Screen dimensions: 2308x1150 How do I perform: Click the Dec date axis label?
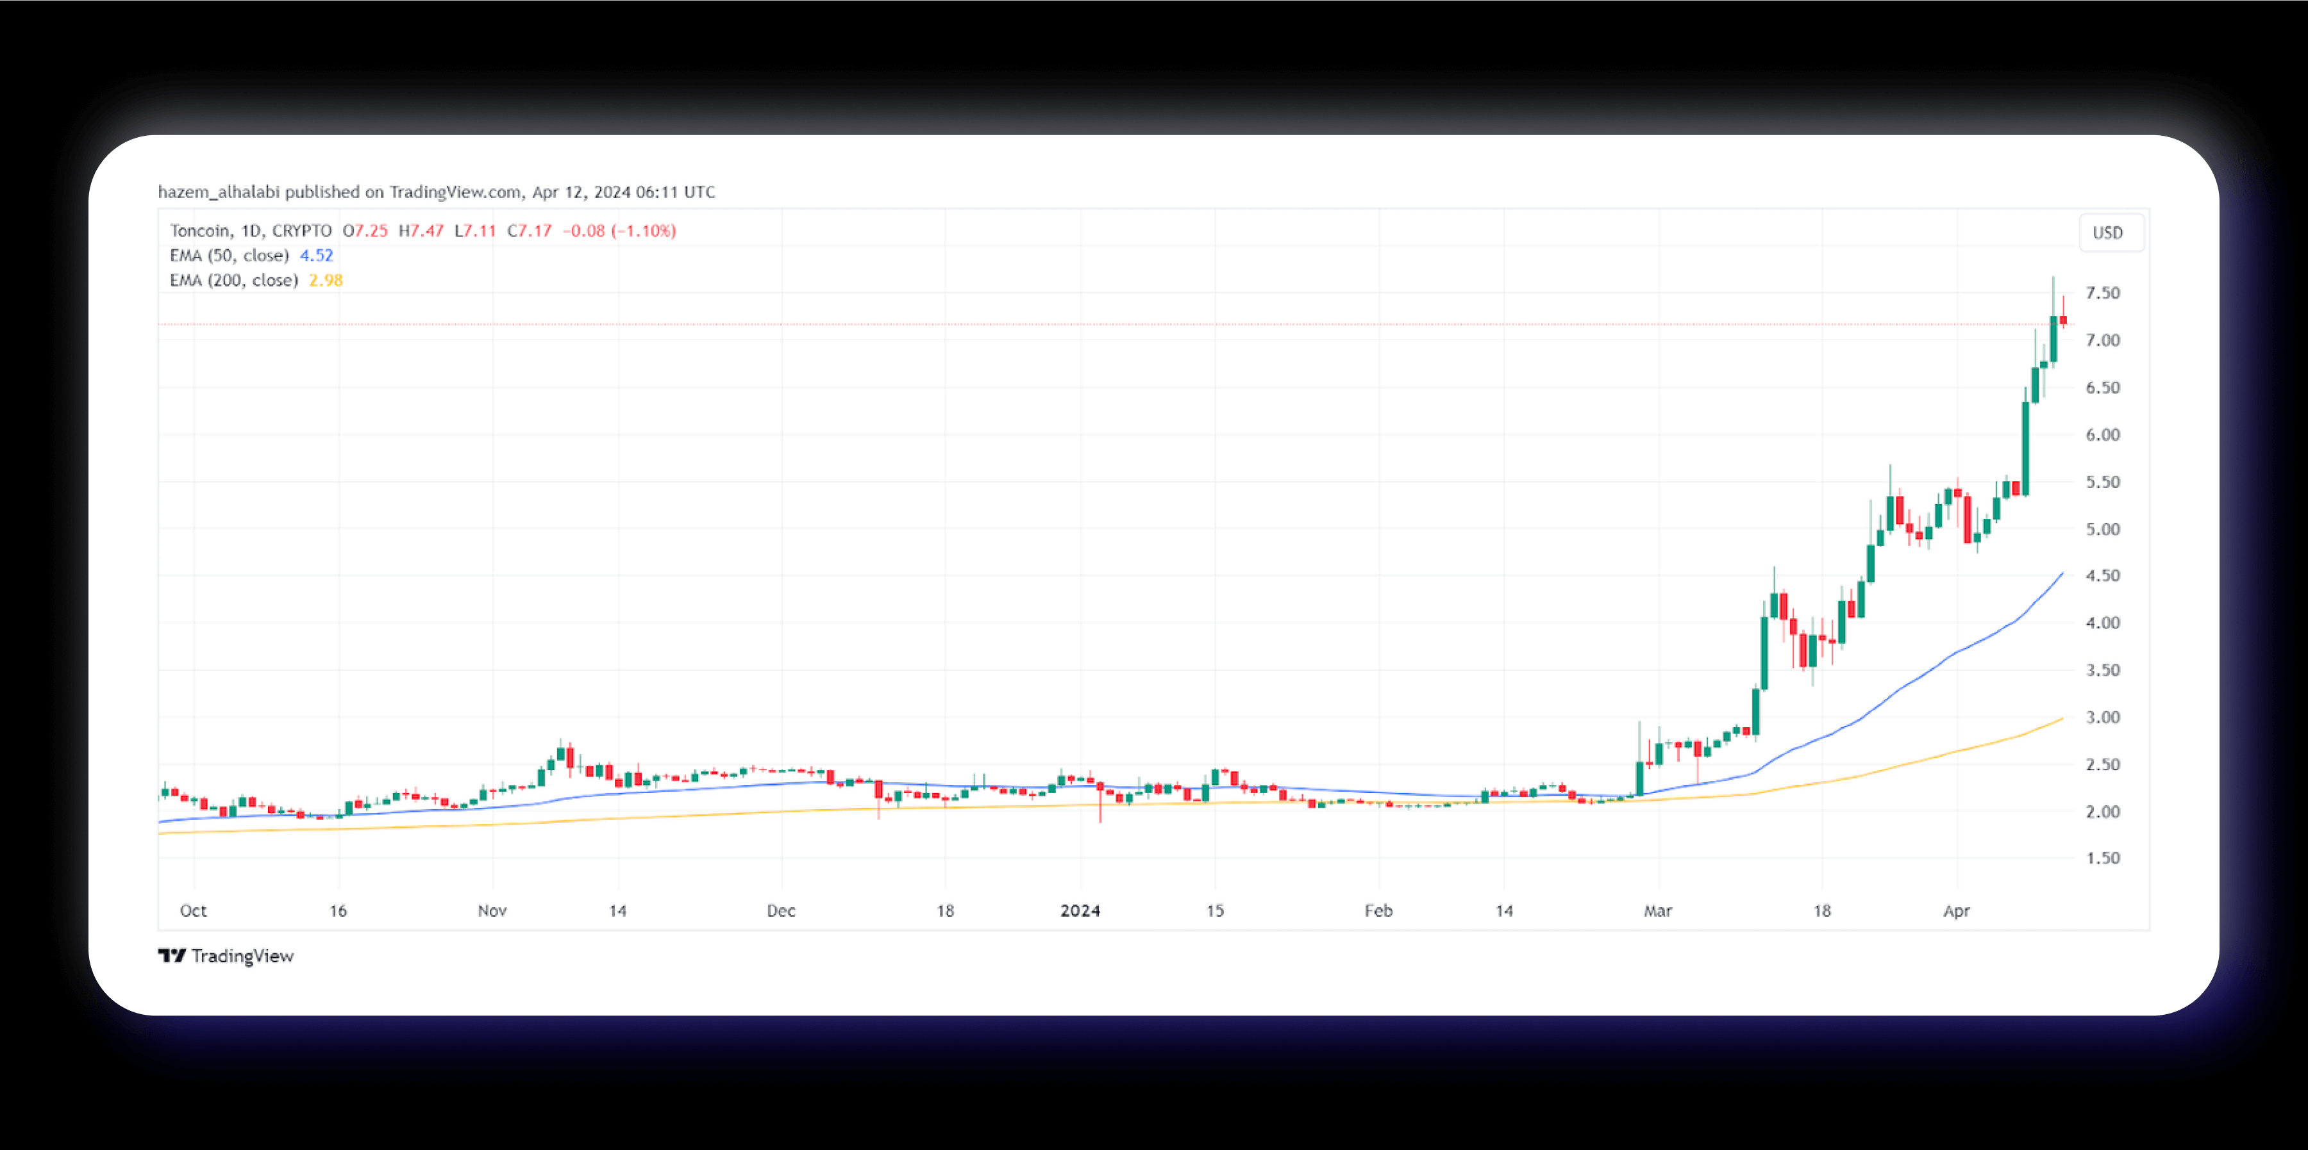pos(782,911)
